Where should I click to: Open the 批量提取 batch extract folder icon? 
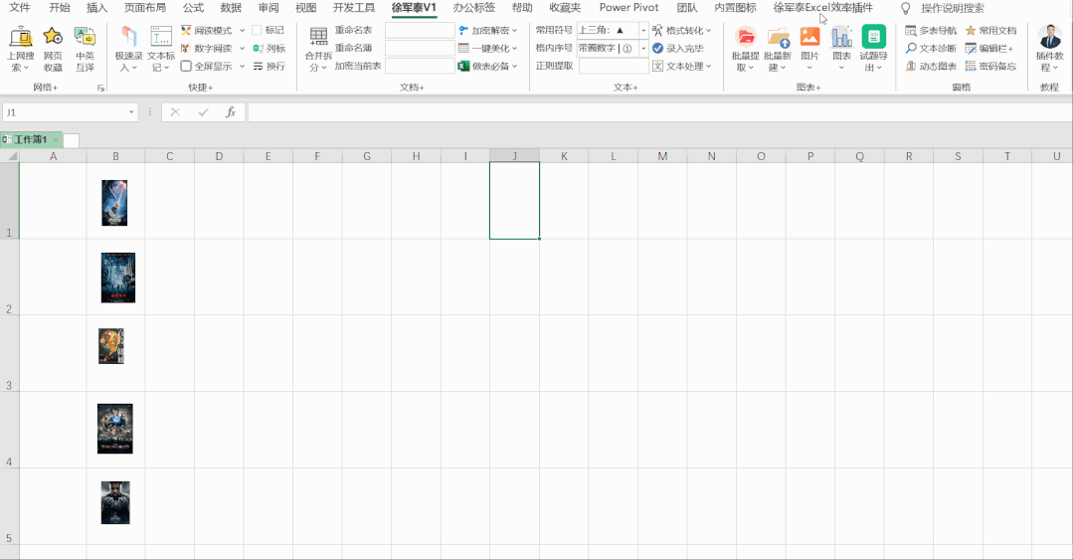click(x=745, y=36)
